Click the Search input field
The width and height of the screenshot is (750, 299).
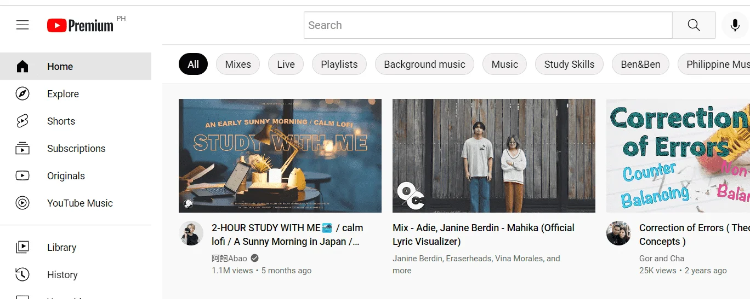[488, 25]
